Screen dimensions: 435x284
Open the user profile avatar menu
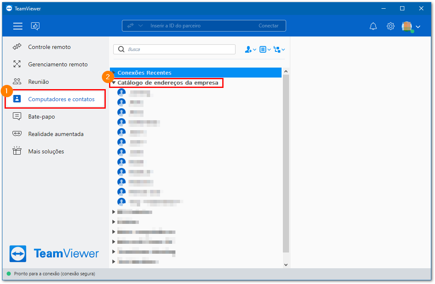point(411,27)
